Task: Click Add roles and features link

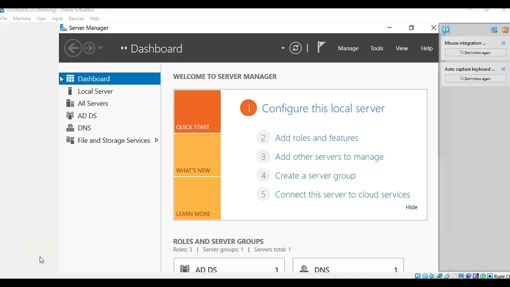Action: [317, 138]
